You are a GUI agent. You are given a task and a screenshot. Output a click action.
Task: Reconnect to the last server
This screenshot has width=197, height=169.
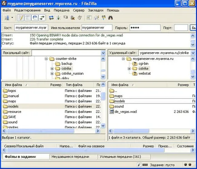80,18
